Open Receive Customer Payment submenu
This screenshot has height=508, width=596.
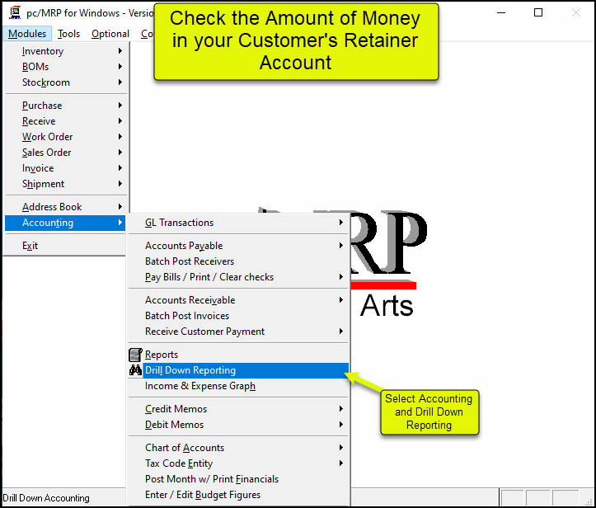tap(238, 332)
